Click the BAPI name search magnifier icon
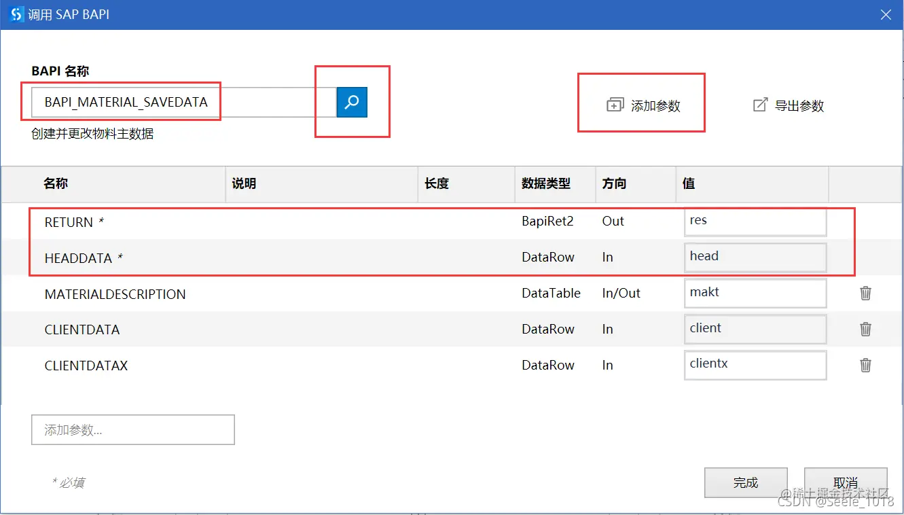The height and width of the screenshot is (515, 904). [352, 102]
